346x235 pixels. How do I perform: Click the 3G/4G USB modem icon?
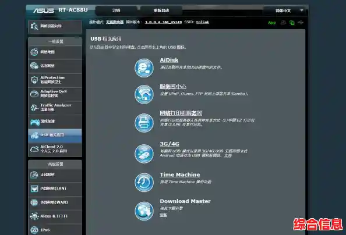coord(144,154)
